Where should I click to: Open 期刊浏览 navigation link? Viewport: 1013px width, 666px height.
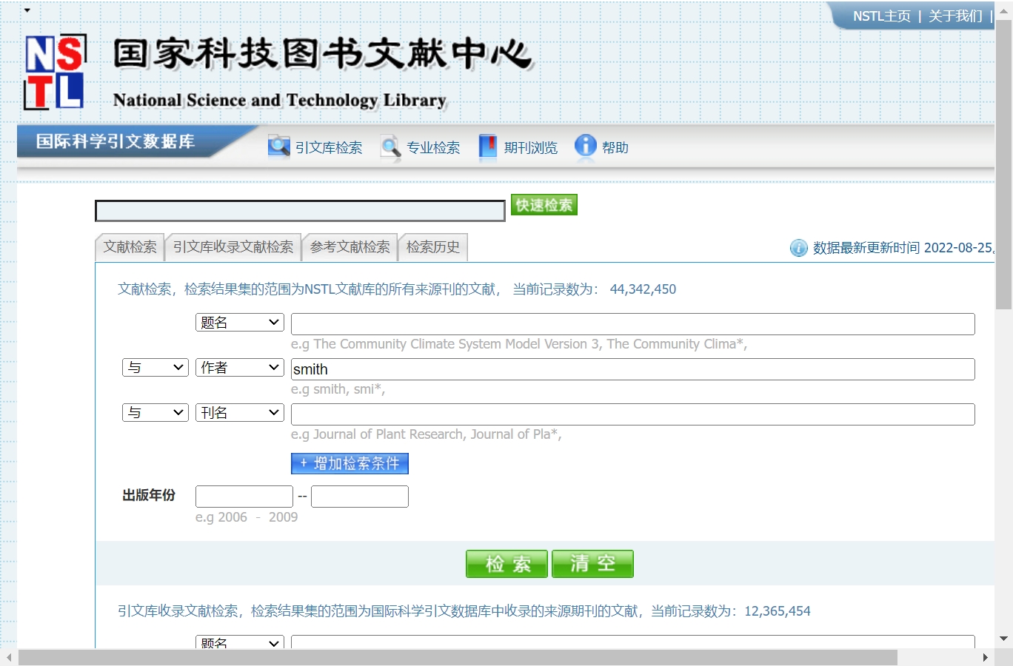click(x=531, y=148)
